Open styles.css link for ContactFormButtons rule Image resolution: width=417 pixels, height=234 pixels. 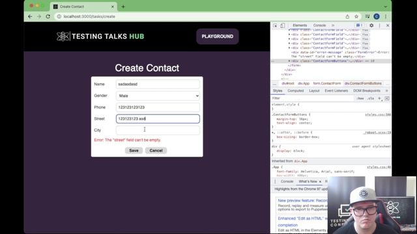[378, 114]
